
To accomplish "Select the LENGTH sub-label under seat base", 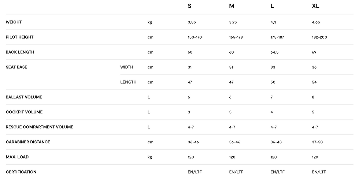I will [128, 82].
